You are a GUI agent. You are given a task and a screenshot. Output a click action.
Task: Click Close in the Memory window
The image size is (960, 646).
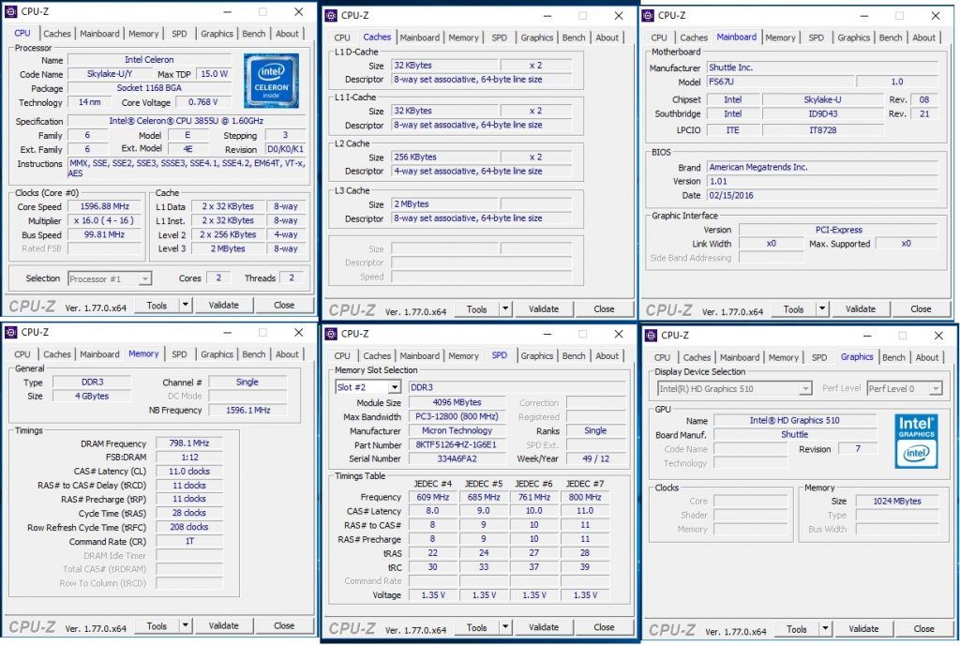point(285,625)
